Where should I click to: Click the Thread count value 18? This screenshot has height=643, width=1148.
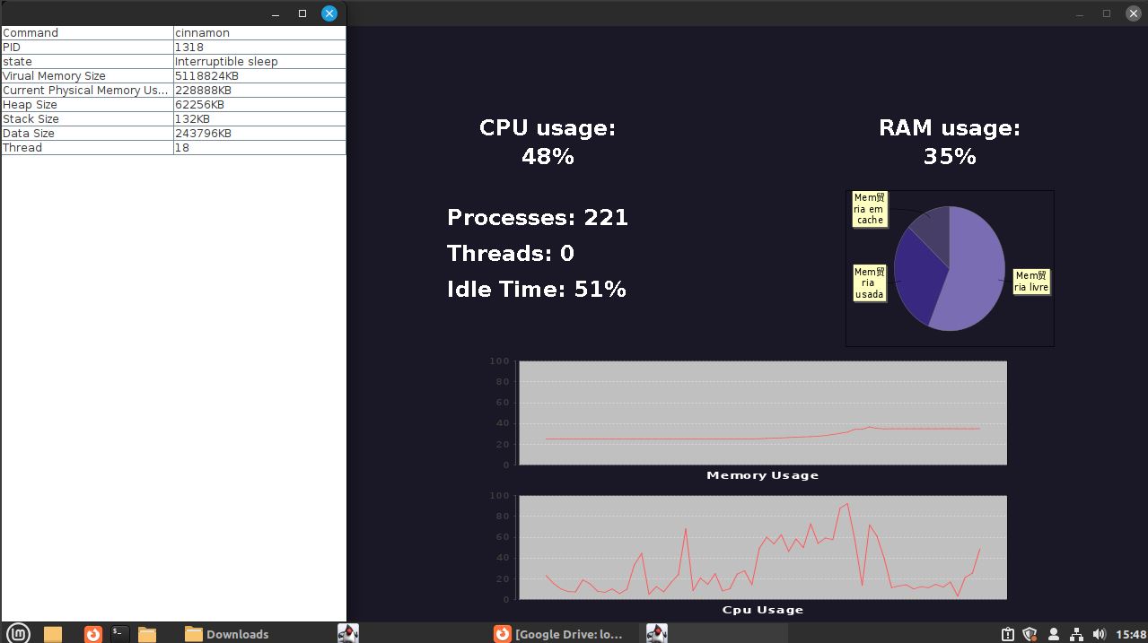tap(259, 147)
